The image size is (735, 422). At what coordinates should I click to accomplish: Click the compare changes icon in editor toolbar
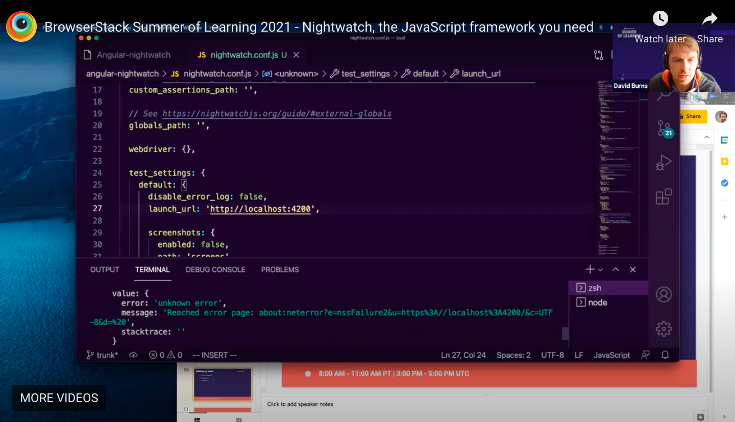(x=598, y=55)
